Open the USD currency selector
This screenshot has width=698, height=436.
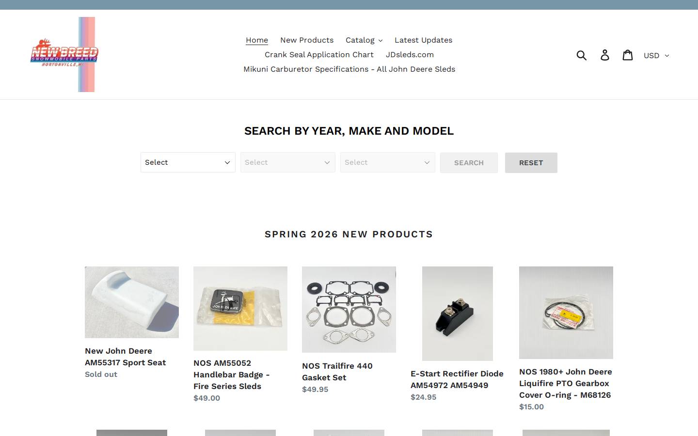656,55
